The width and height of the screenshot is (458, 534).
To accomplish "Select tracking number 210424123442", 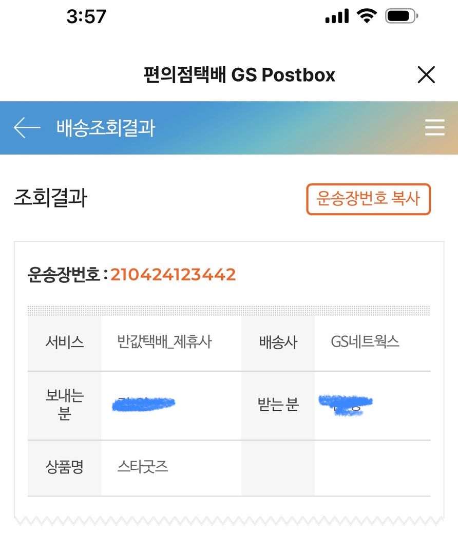I will click(x=173, y=275).
